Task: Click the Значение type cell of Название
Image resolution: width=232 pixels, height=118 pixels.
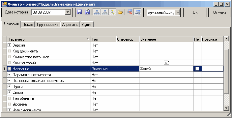Action: [x=103, y=69]
